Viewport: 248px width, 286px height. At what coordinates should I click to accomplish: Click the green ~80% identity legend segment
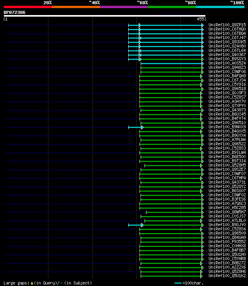tap(172, 7)
